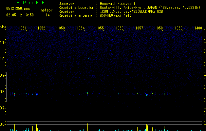The height and width of the screenshot is (131, 206).
Task: Click the 'Observer' field label
Action: pyautogui.click(x=66, y=4)
